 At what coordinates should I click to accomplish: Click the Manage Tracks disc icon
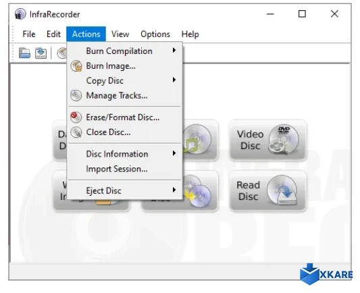[x=76, y=95]
